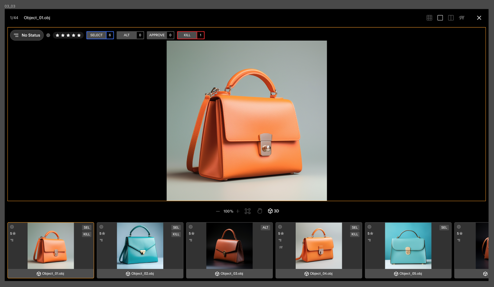Viewport: 494px width, 287px height.
Task: Activate the hand pan tool
Action: tap(260, 211)
